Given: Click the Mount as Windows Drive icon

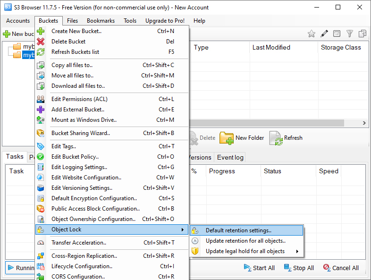Looking at the screenshot, I should tap(41, 120).
